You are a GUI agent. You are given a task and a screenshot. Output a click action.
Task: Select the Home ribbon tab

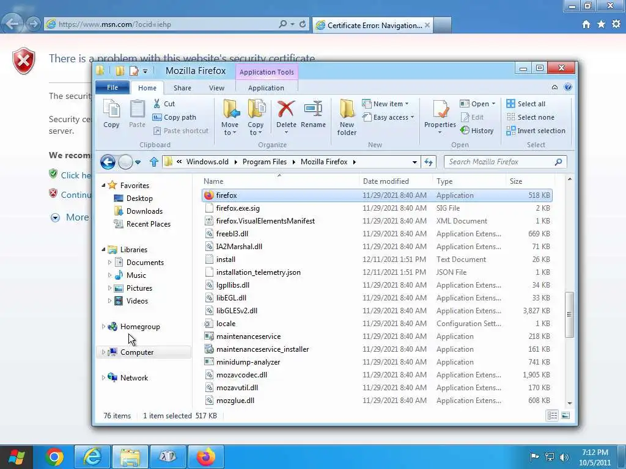(147, 88)
